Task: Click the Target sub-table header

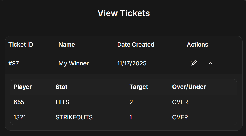Action: [x=139, y=87]
